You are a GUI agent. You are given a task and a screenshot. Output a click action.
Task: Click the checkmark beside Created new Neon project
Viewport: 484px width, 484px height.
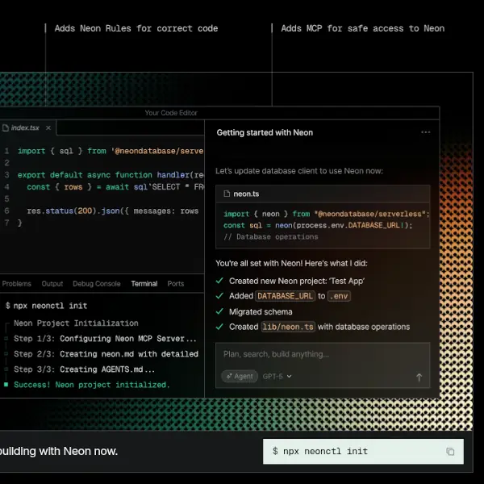click(x=219, y=281)
